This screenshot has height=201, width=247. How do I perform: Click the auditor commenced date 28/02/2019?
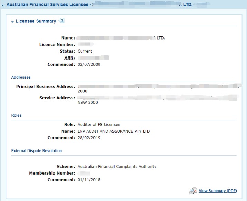89,138
